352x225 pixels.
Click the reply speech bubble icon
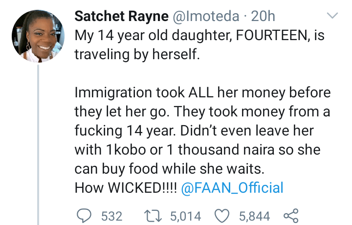click(84, 216)
